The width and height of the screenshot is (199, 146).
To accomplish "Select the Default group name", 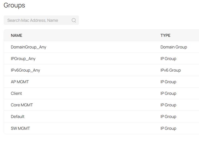I will 18,117.
